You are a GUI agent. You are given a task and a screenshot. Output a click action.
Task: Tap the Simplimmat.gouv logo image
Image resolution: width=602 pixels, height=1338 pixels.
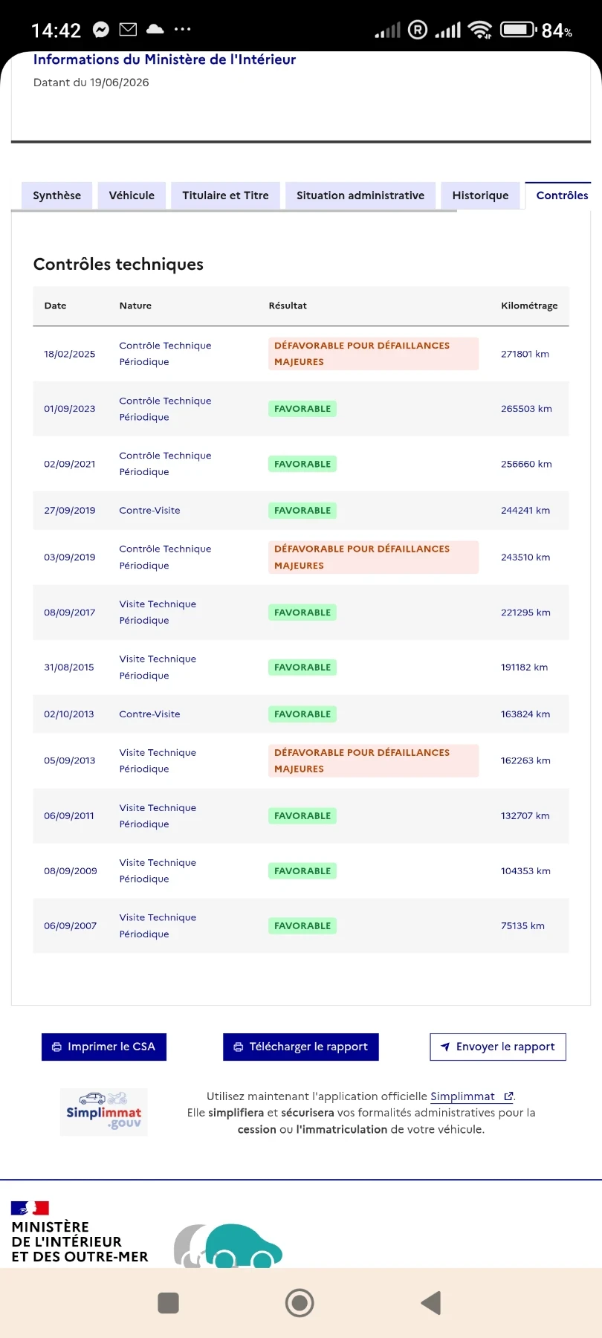[104, 1112]
